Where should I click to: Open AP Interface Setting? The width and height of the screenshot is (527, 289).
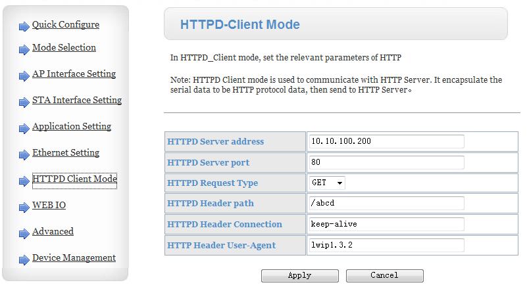pyautogui.click(x=74, y=74)
